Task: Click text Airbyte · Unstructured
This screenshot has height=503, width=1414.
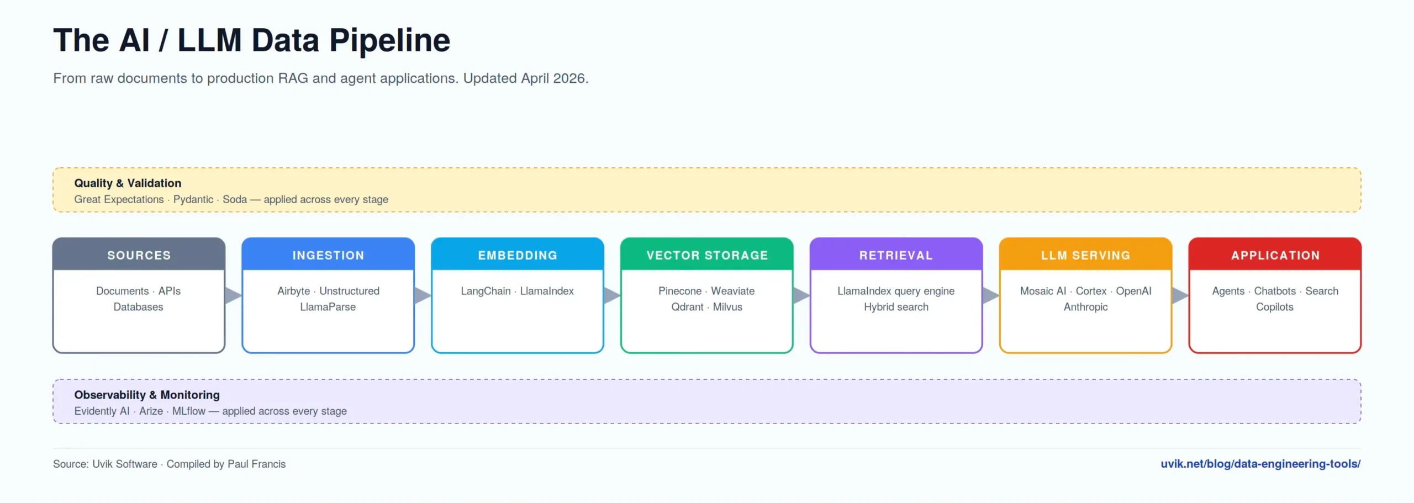Action: pyautogui.click(x=328, y=291)
